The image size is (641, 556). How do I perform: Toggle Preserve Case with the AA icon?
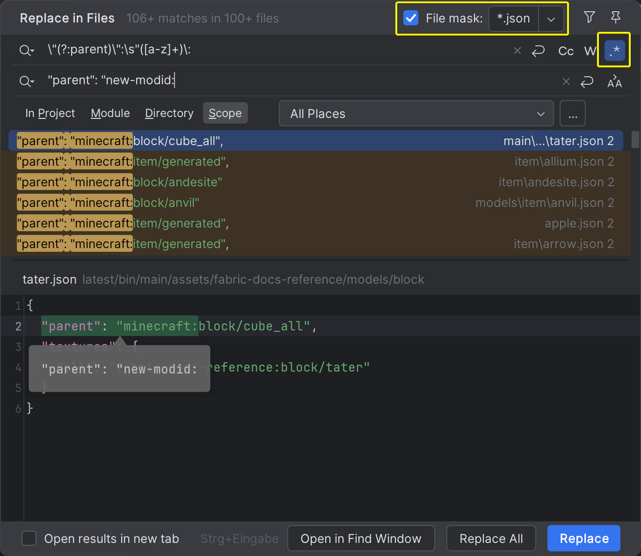(614, 81)
